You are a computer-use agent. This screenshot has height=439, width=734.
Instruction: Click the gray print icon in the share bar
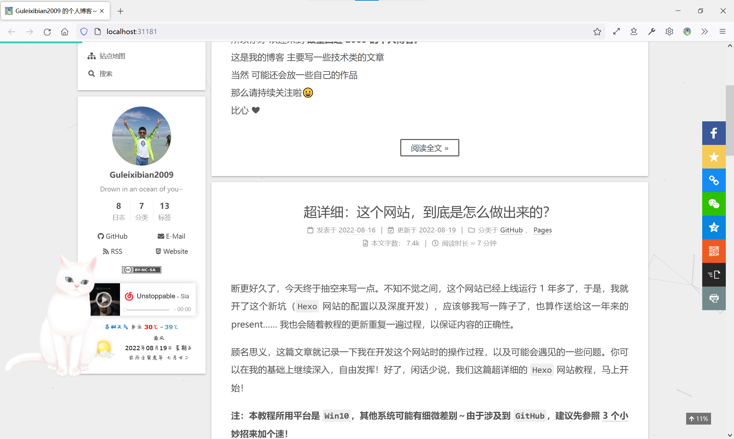pyautogui.click(x=714, y=298)
